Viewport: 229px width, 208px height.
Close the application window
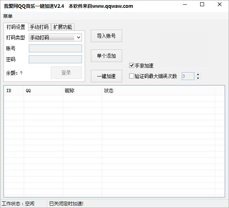220,5
